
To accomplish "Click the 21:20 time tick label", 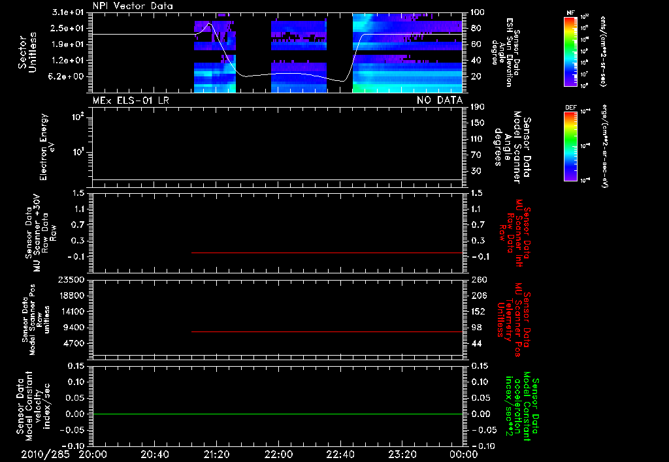I will 216,454.
